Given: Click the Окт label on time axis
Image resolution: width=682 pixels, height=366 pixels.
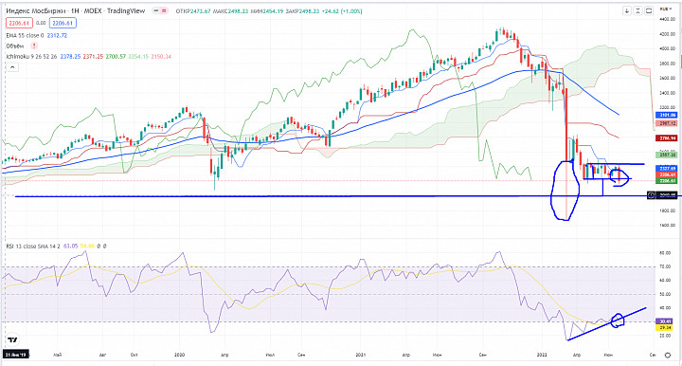Looking at the screenshot, I should click(x=134, y=356).
